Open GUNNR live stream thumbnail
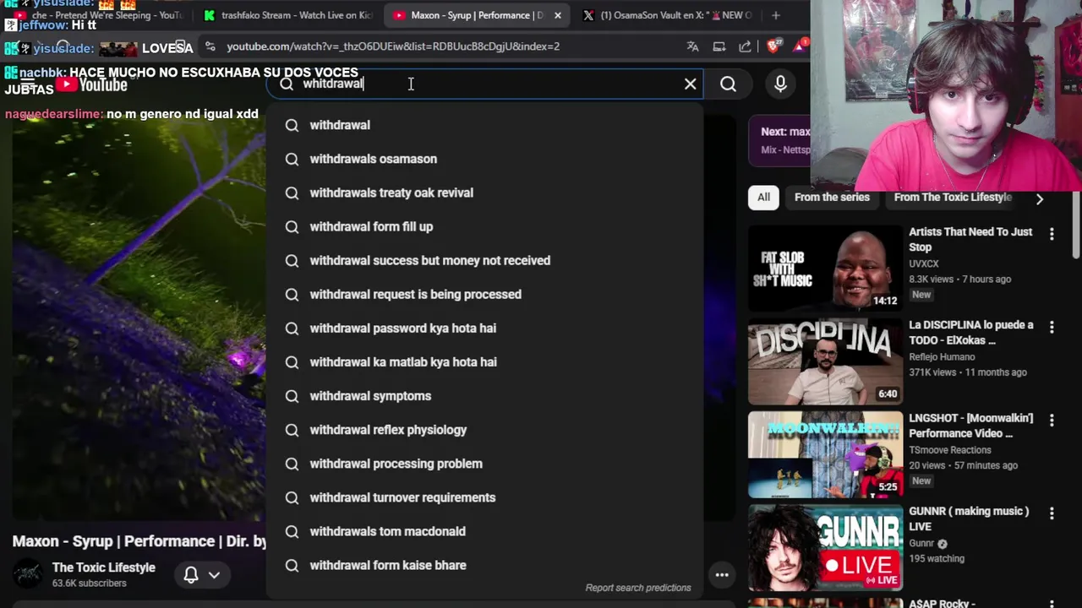1082x608 pixels. [825, 547]
